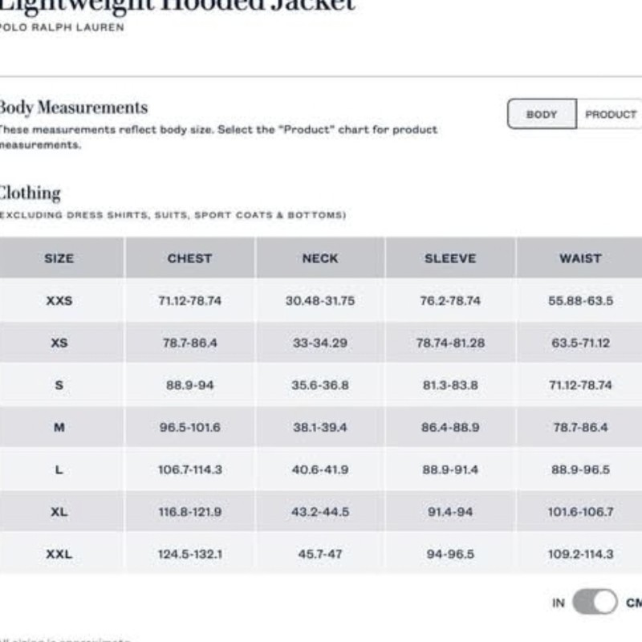Click the Clothing section heading
This screenshot has height=642, width=642.
coord(30,193)
